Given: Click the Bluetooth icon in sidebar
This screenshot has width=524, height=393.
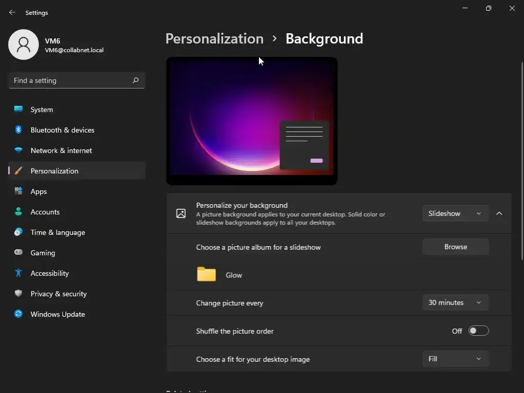Looking at the screenshot, I should tap(18, 129).
